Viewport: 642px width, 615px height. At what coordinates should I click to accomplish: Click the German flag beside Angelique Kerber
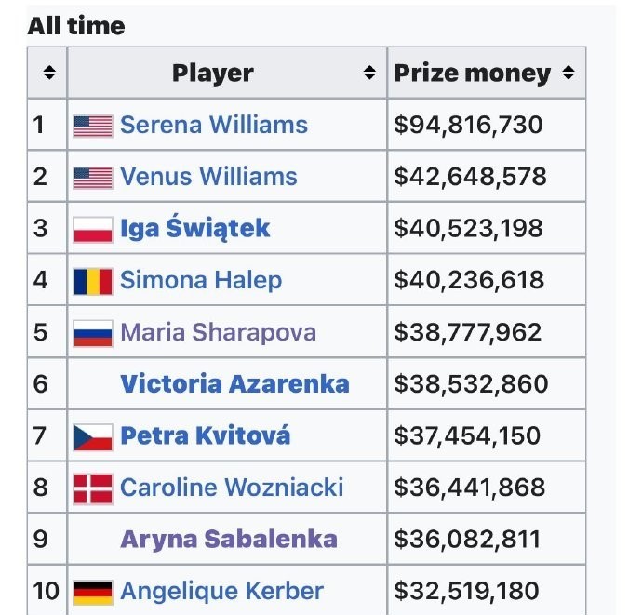93,592
